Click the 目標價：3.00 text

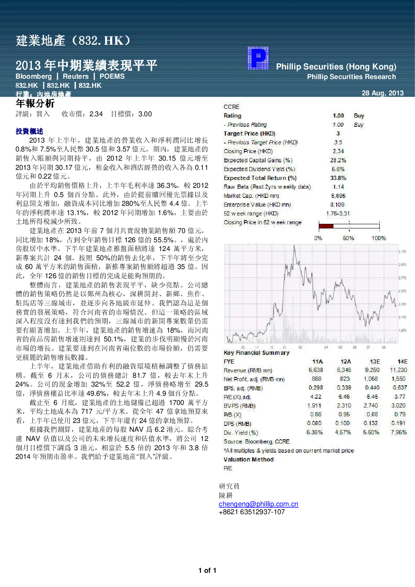coord(131,114)
